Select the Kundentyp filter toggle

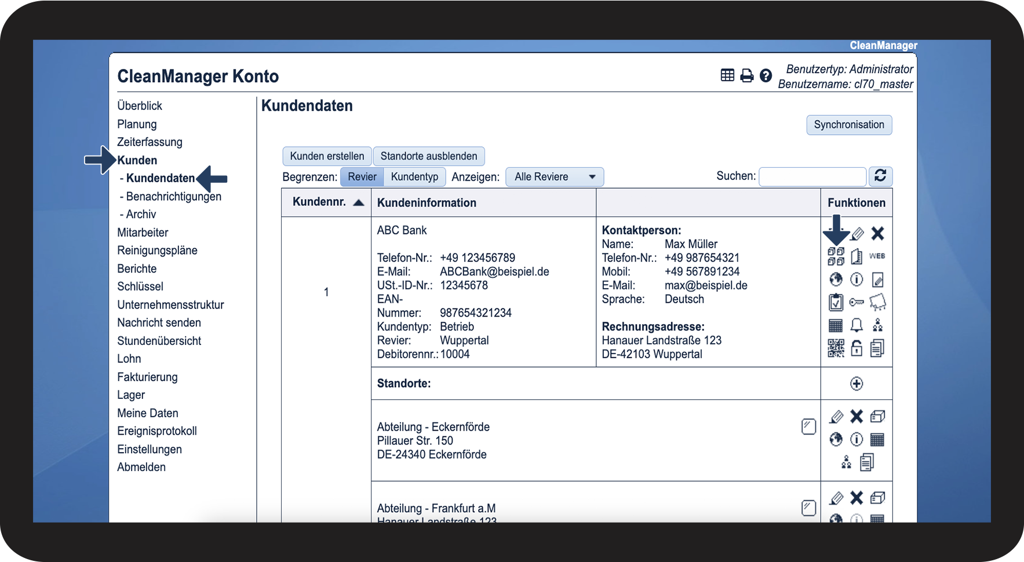[x=414, y=177]
